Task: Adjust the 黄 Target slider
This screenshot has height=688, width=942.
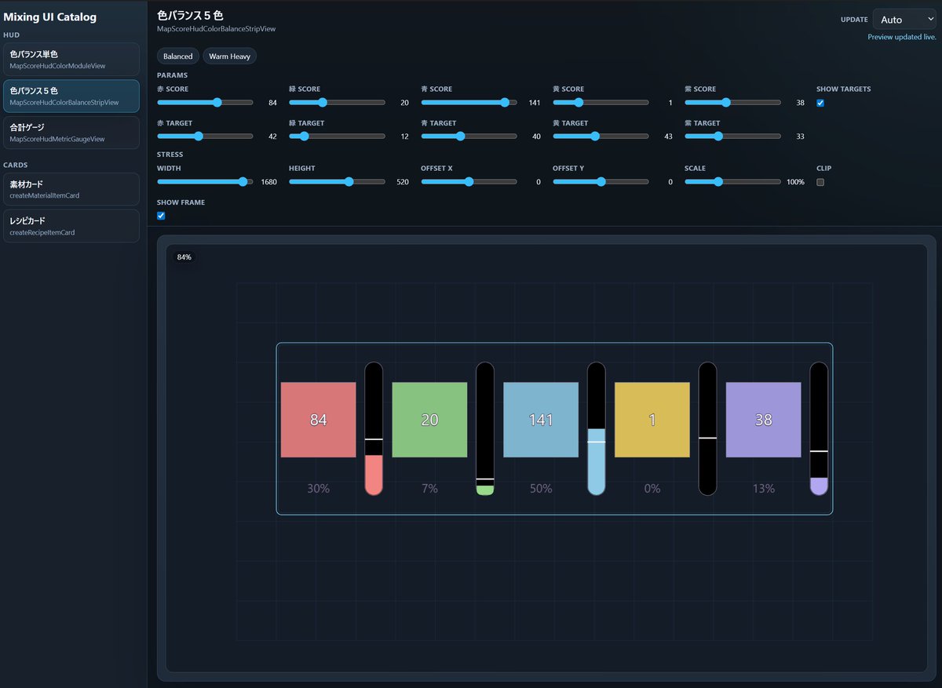Action: tap(601, 137)
